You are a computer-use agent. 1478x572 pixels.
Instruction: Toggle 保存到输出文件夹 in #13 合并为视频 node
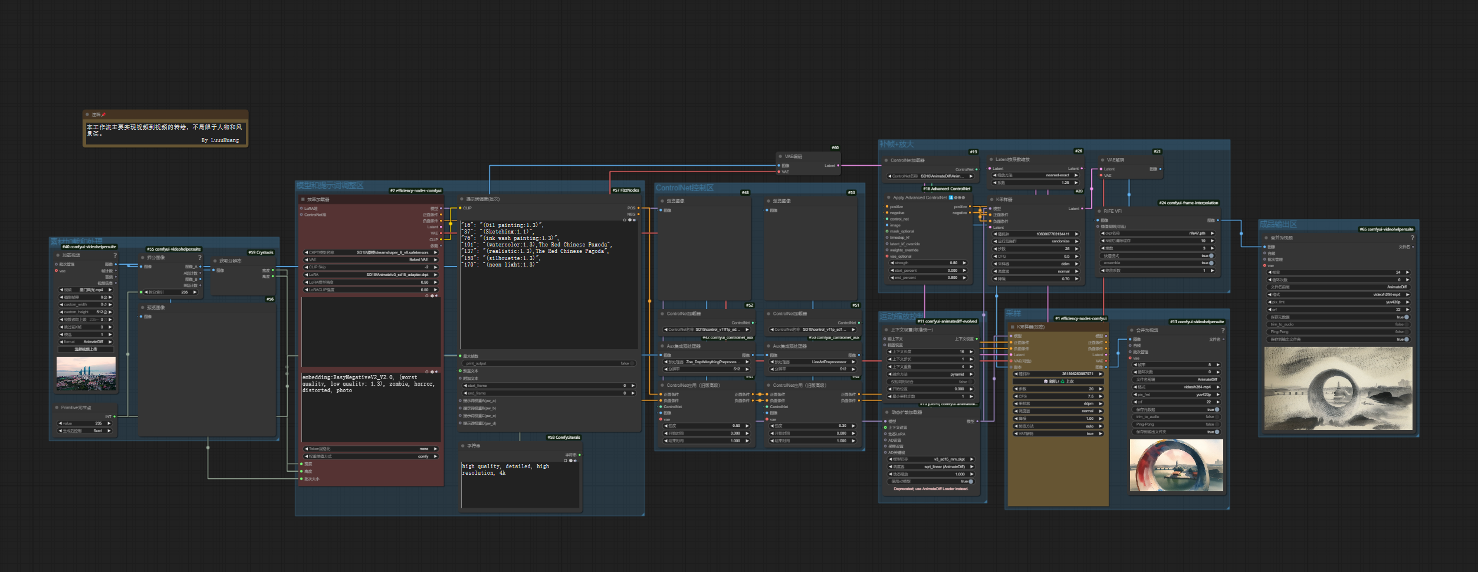click(1176, 432)
